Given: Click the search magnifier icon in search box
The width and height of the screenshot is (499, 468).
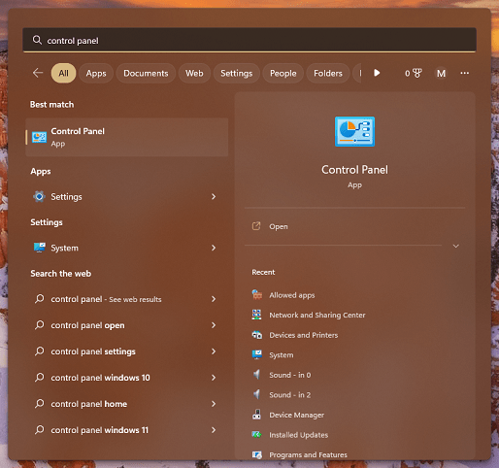Looking at the screenshot, I should click(x=37, y=40).
